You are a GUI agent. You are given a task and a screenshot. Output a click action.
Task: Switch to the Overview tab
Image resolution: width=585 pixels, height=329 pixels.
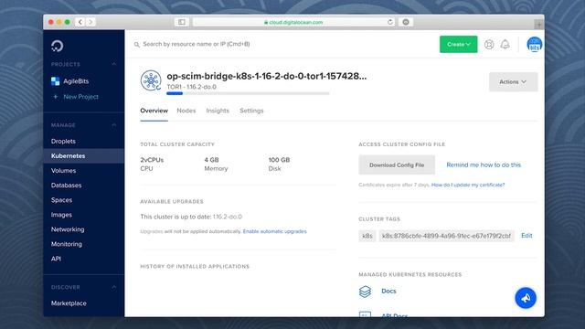click(154, 111)
